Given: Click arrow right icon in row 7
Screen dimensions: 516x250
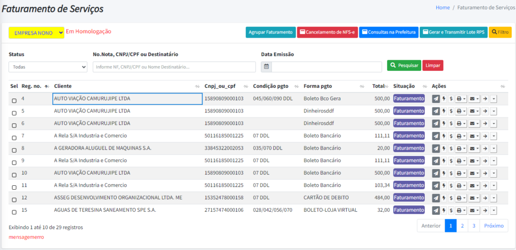Looking at the screenshot, I should click(485, 136).
